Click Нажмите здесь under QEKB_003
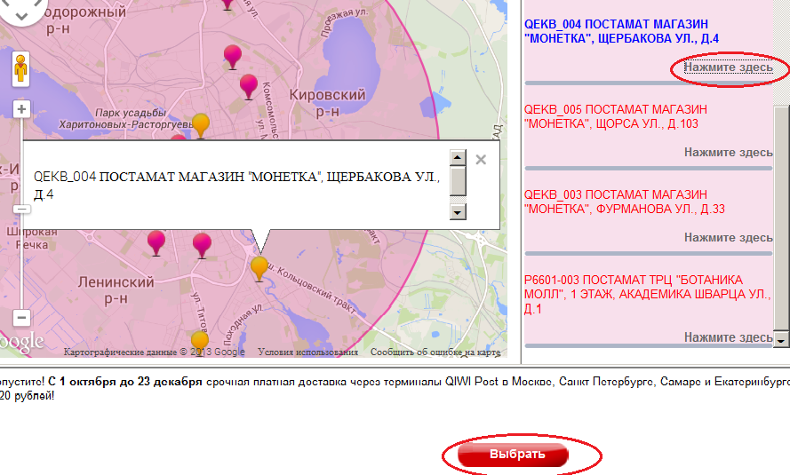Viewport: 790px width, 475px height. [728, 238]
